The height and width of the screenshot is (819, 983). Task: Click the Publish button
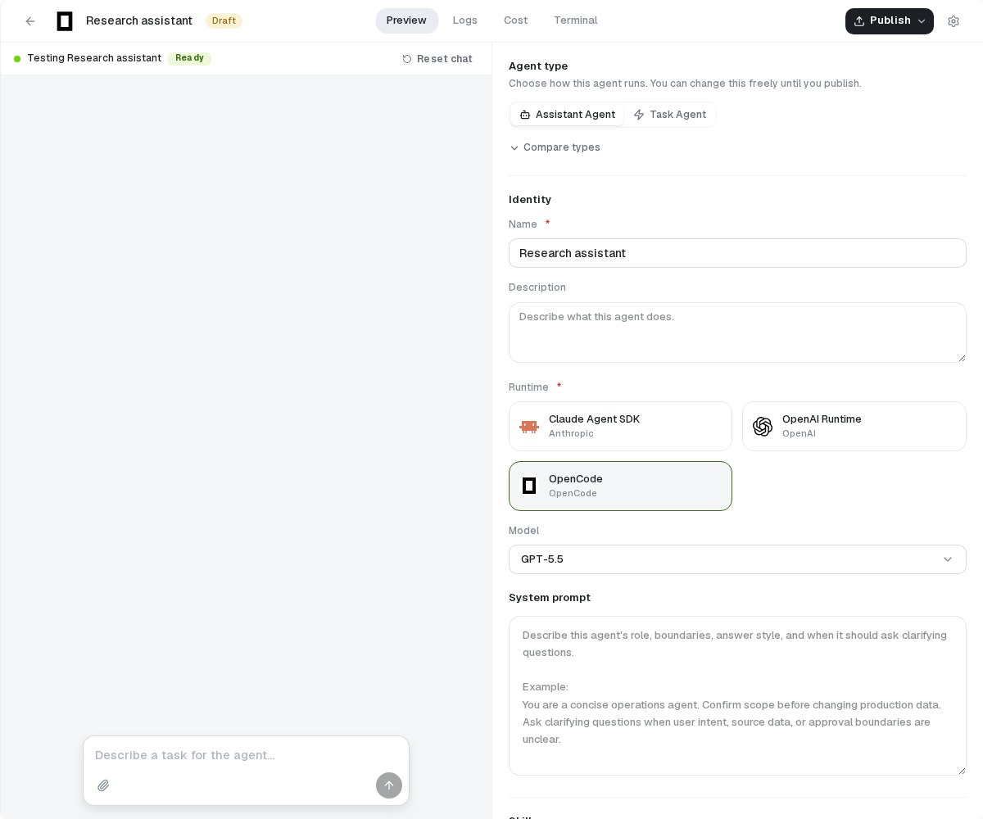coord(890,21)
